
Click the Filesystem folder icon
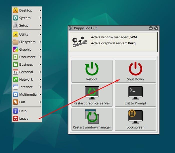point(15,42)
